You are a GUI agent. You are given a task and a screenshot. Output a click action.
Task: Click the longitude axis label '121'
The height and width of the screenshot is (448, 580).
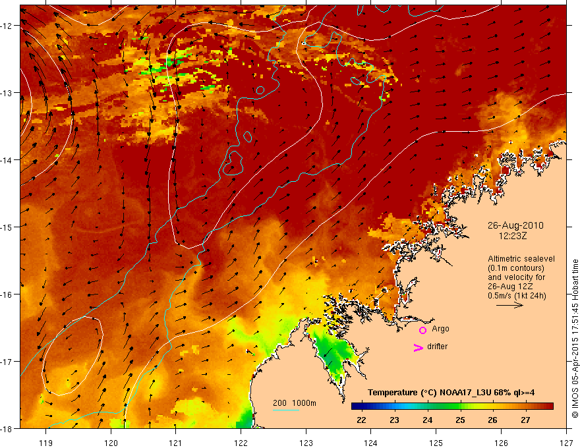[x=176, y=443]
